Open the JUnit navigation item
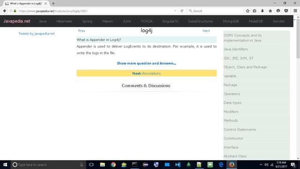 (x=127, y=21)
